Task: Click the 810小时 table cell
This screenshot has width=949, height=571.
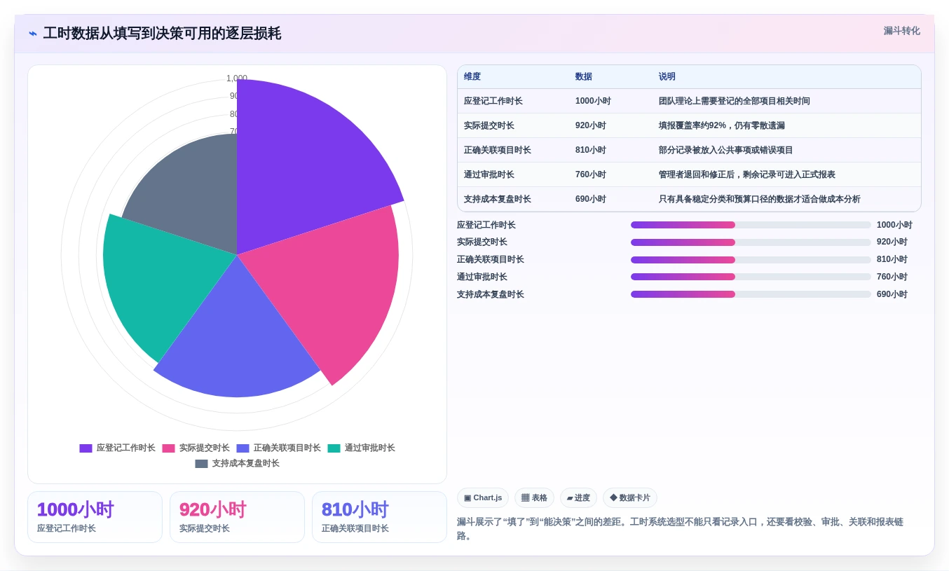Action: point(591,150)
